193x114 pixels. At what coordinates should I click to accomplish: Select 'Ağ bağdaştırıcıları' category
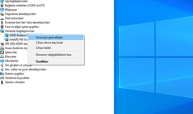tap(16, 1)
